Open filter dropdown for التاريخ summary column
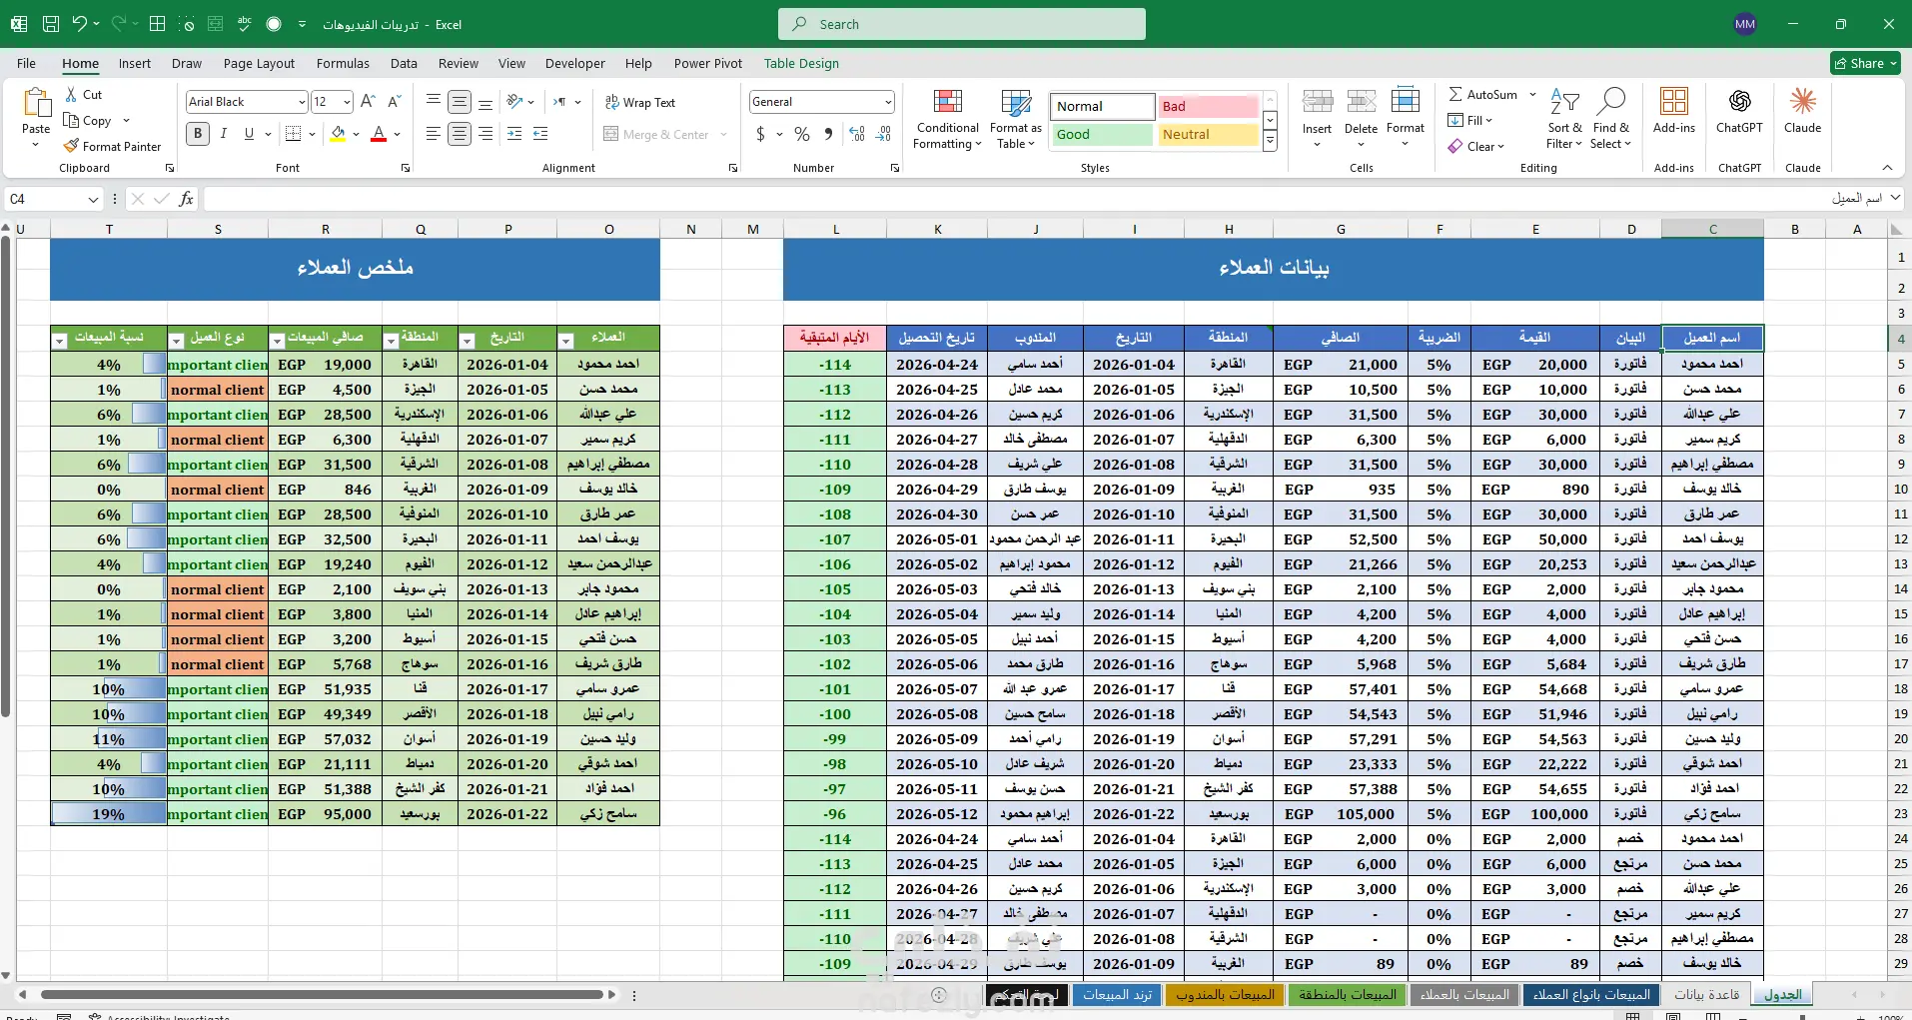1912x1020 pixels. [467, 341]
